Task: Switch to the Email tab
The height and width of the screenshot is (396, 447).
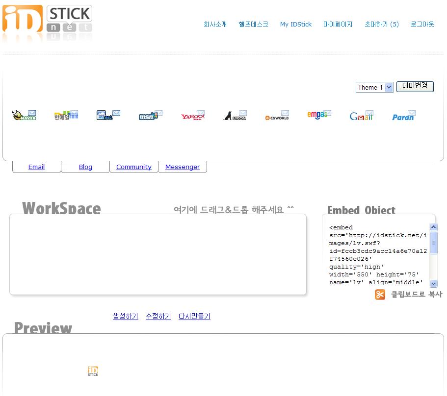Action: (x=36, y=167)
